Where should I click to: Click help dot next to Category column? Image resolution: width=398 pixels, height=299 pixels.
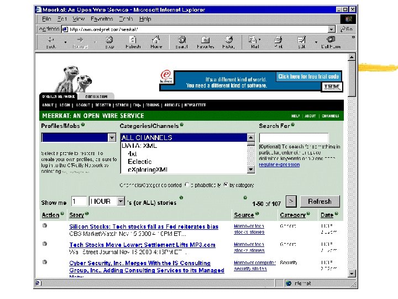pos(308,214)
